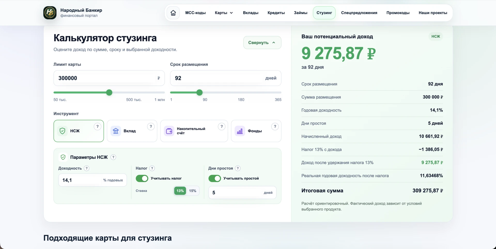Viewport: 496px width, 249px height.
Task: Expand the Карты dropdown menu
Action: (224, 13)
